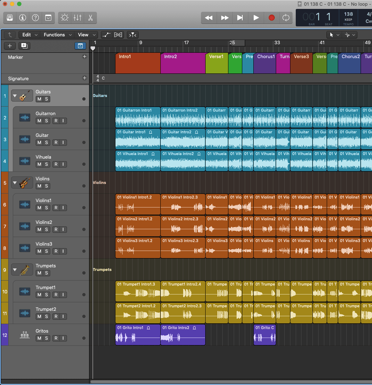Open the Library panel icon
This screenshot has height=385, width=372.
coord(10,17)
